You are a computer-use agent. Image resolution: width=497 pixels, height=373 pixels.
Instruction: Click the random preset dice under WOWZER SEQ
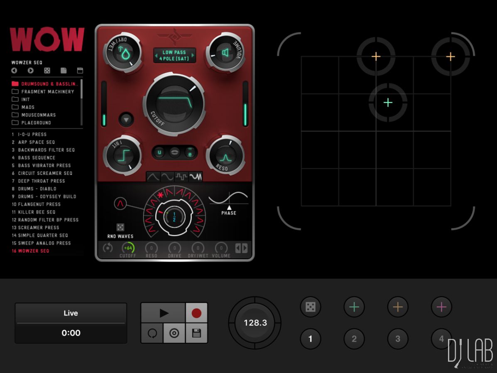pos(47,71)
